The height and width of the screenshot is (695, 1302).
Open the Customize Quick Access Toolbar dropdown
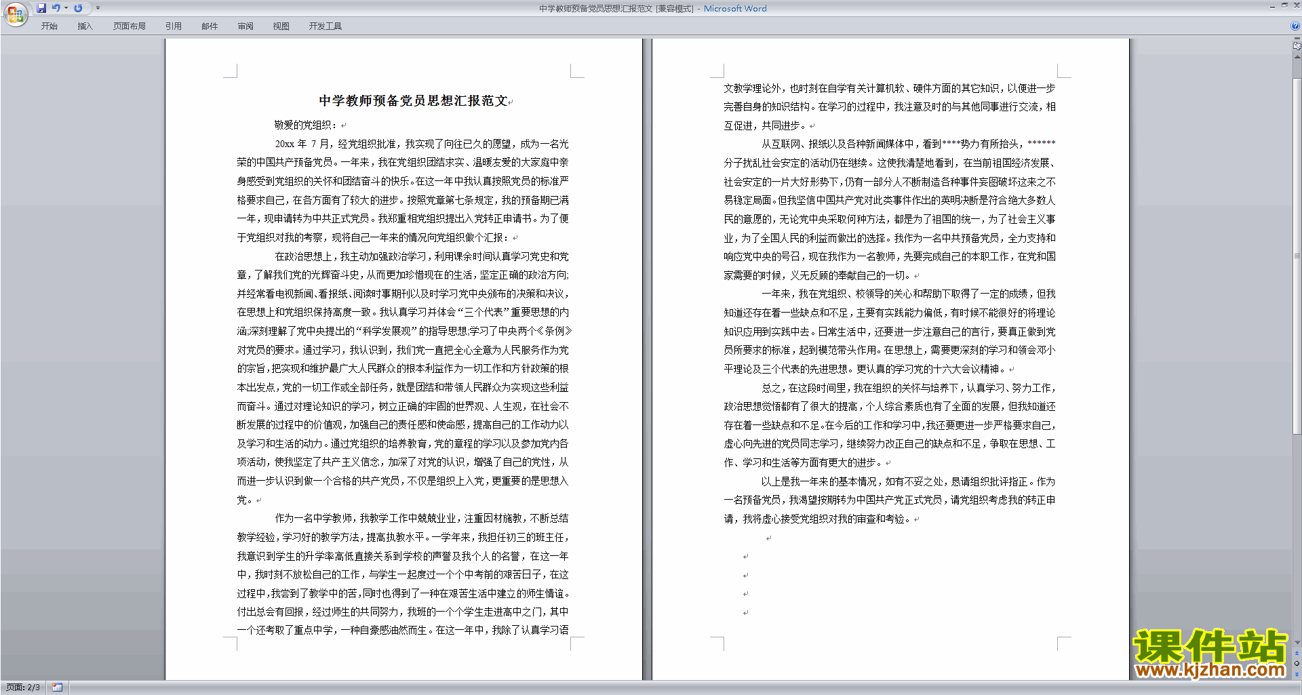pyautogui.click(x=98, y=8)
